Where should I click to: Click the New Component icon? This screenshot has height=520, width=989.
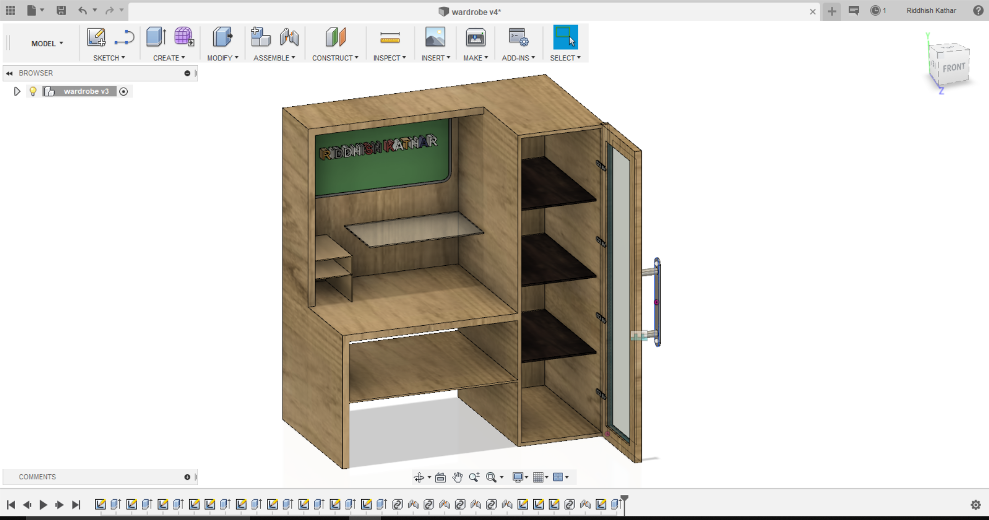[261, 37]
